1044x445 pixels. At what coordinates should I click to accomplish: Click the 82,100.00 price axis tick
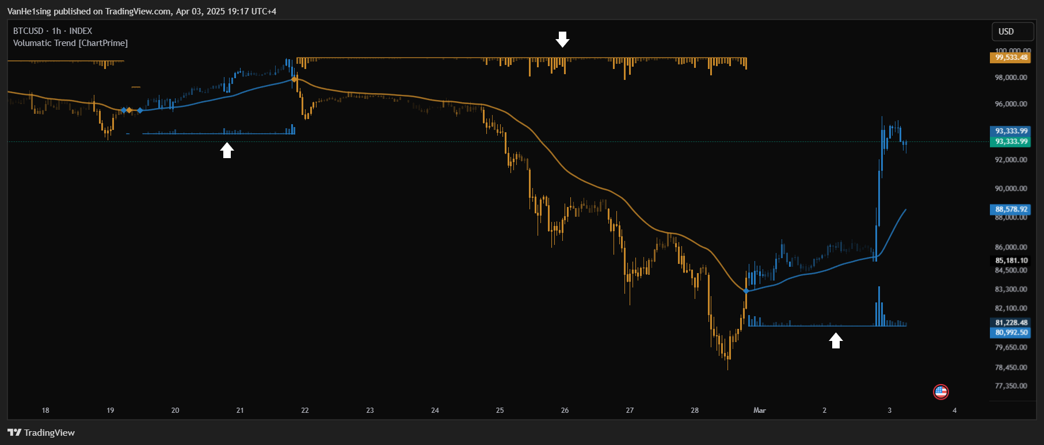pyautogui.click(x=1011, y=308)
